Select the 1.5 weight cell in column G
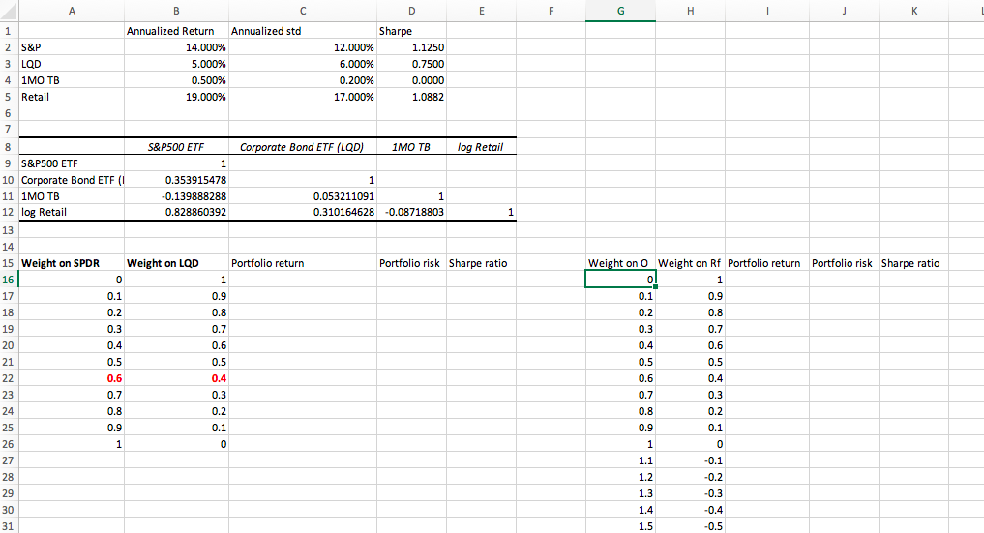The width and height of the screenshot is (984, 533). point(620,526)
